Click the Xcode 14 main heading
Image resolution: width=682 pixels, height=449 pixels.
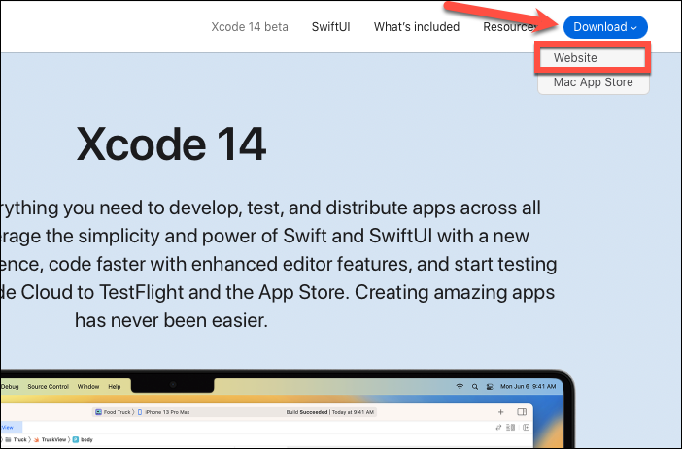pos(171,144)
